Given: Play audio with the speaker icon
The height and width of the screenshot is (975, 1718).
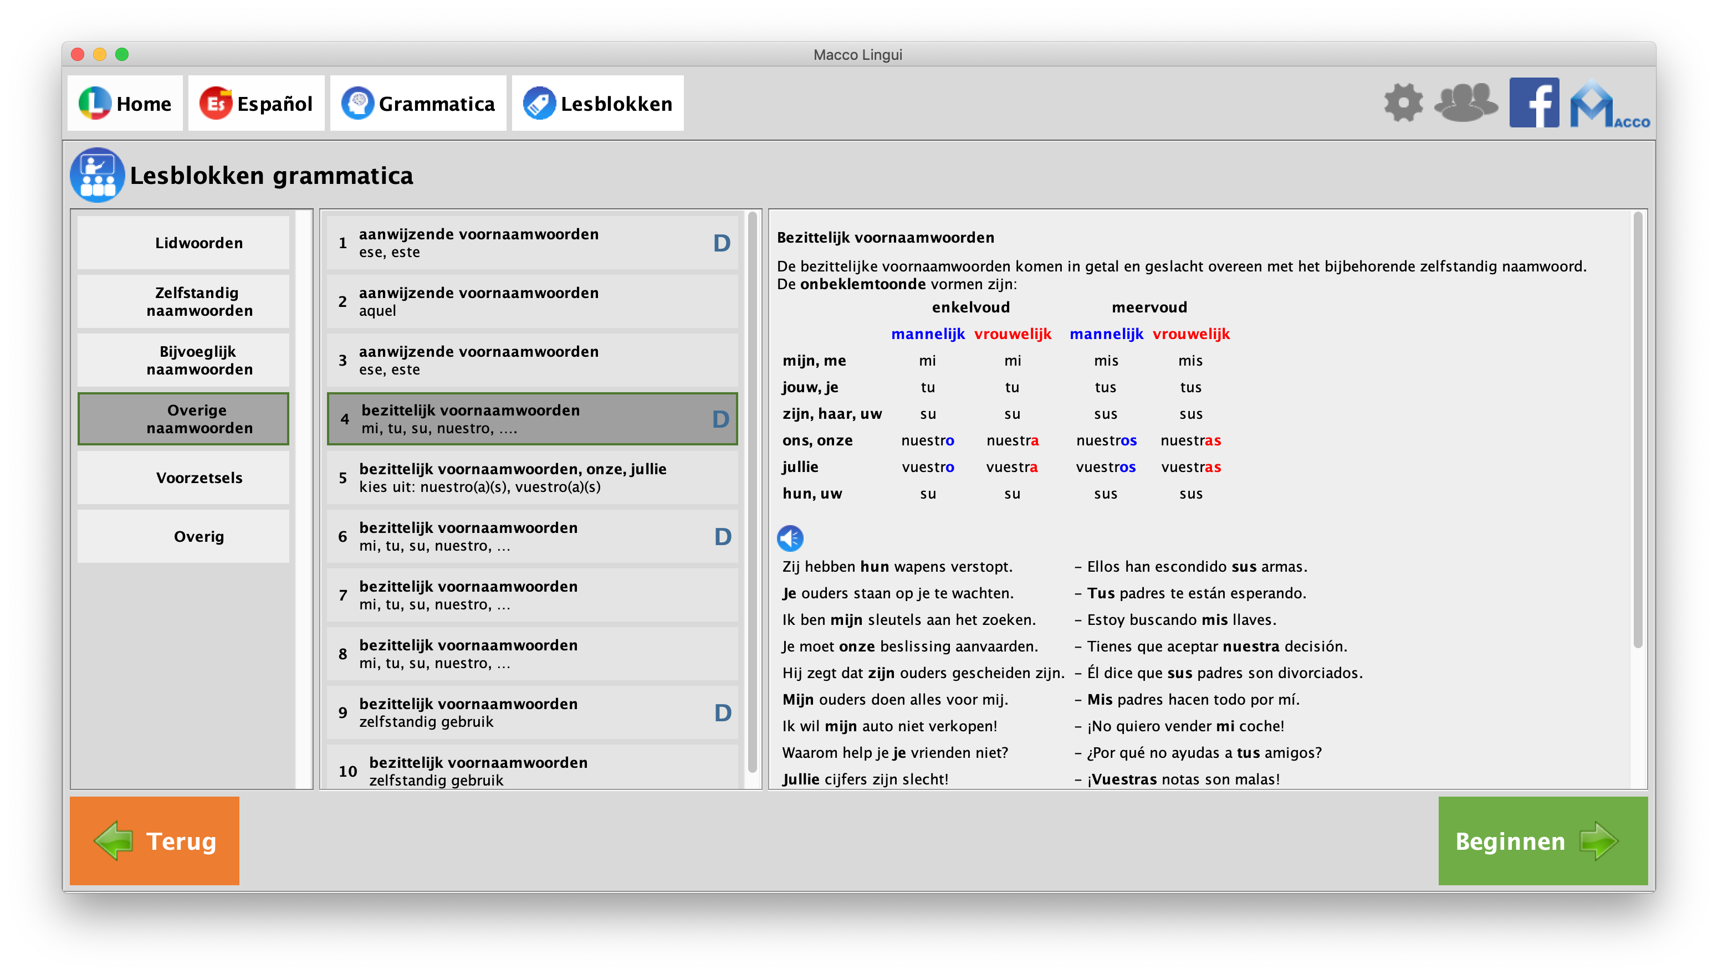Looking at the screenshot, I should coord(790,538).
